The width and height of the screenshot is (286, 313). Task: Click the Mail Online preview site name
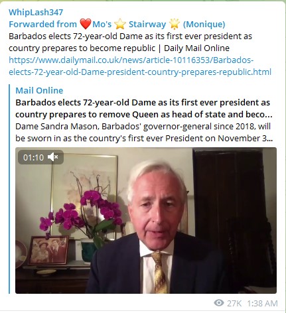click(x=39, y=90)
